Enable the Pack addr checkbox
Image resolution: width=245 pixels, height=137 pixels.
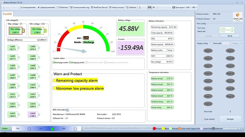click(x=212, y=43)
